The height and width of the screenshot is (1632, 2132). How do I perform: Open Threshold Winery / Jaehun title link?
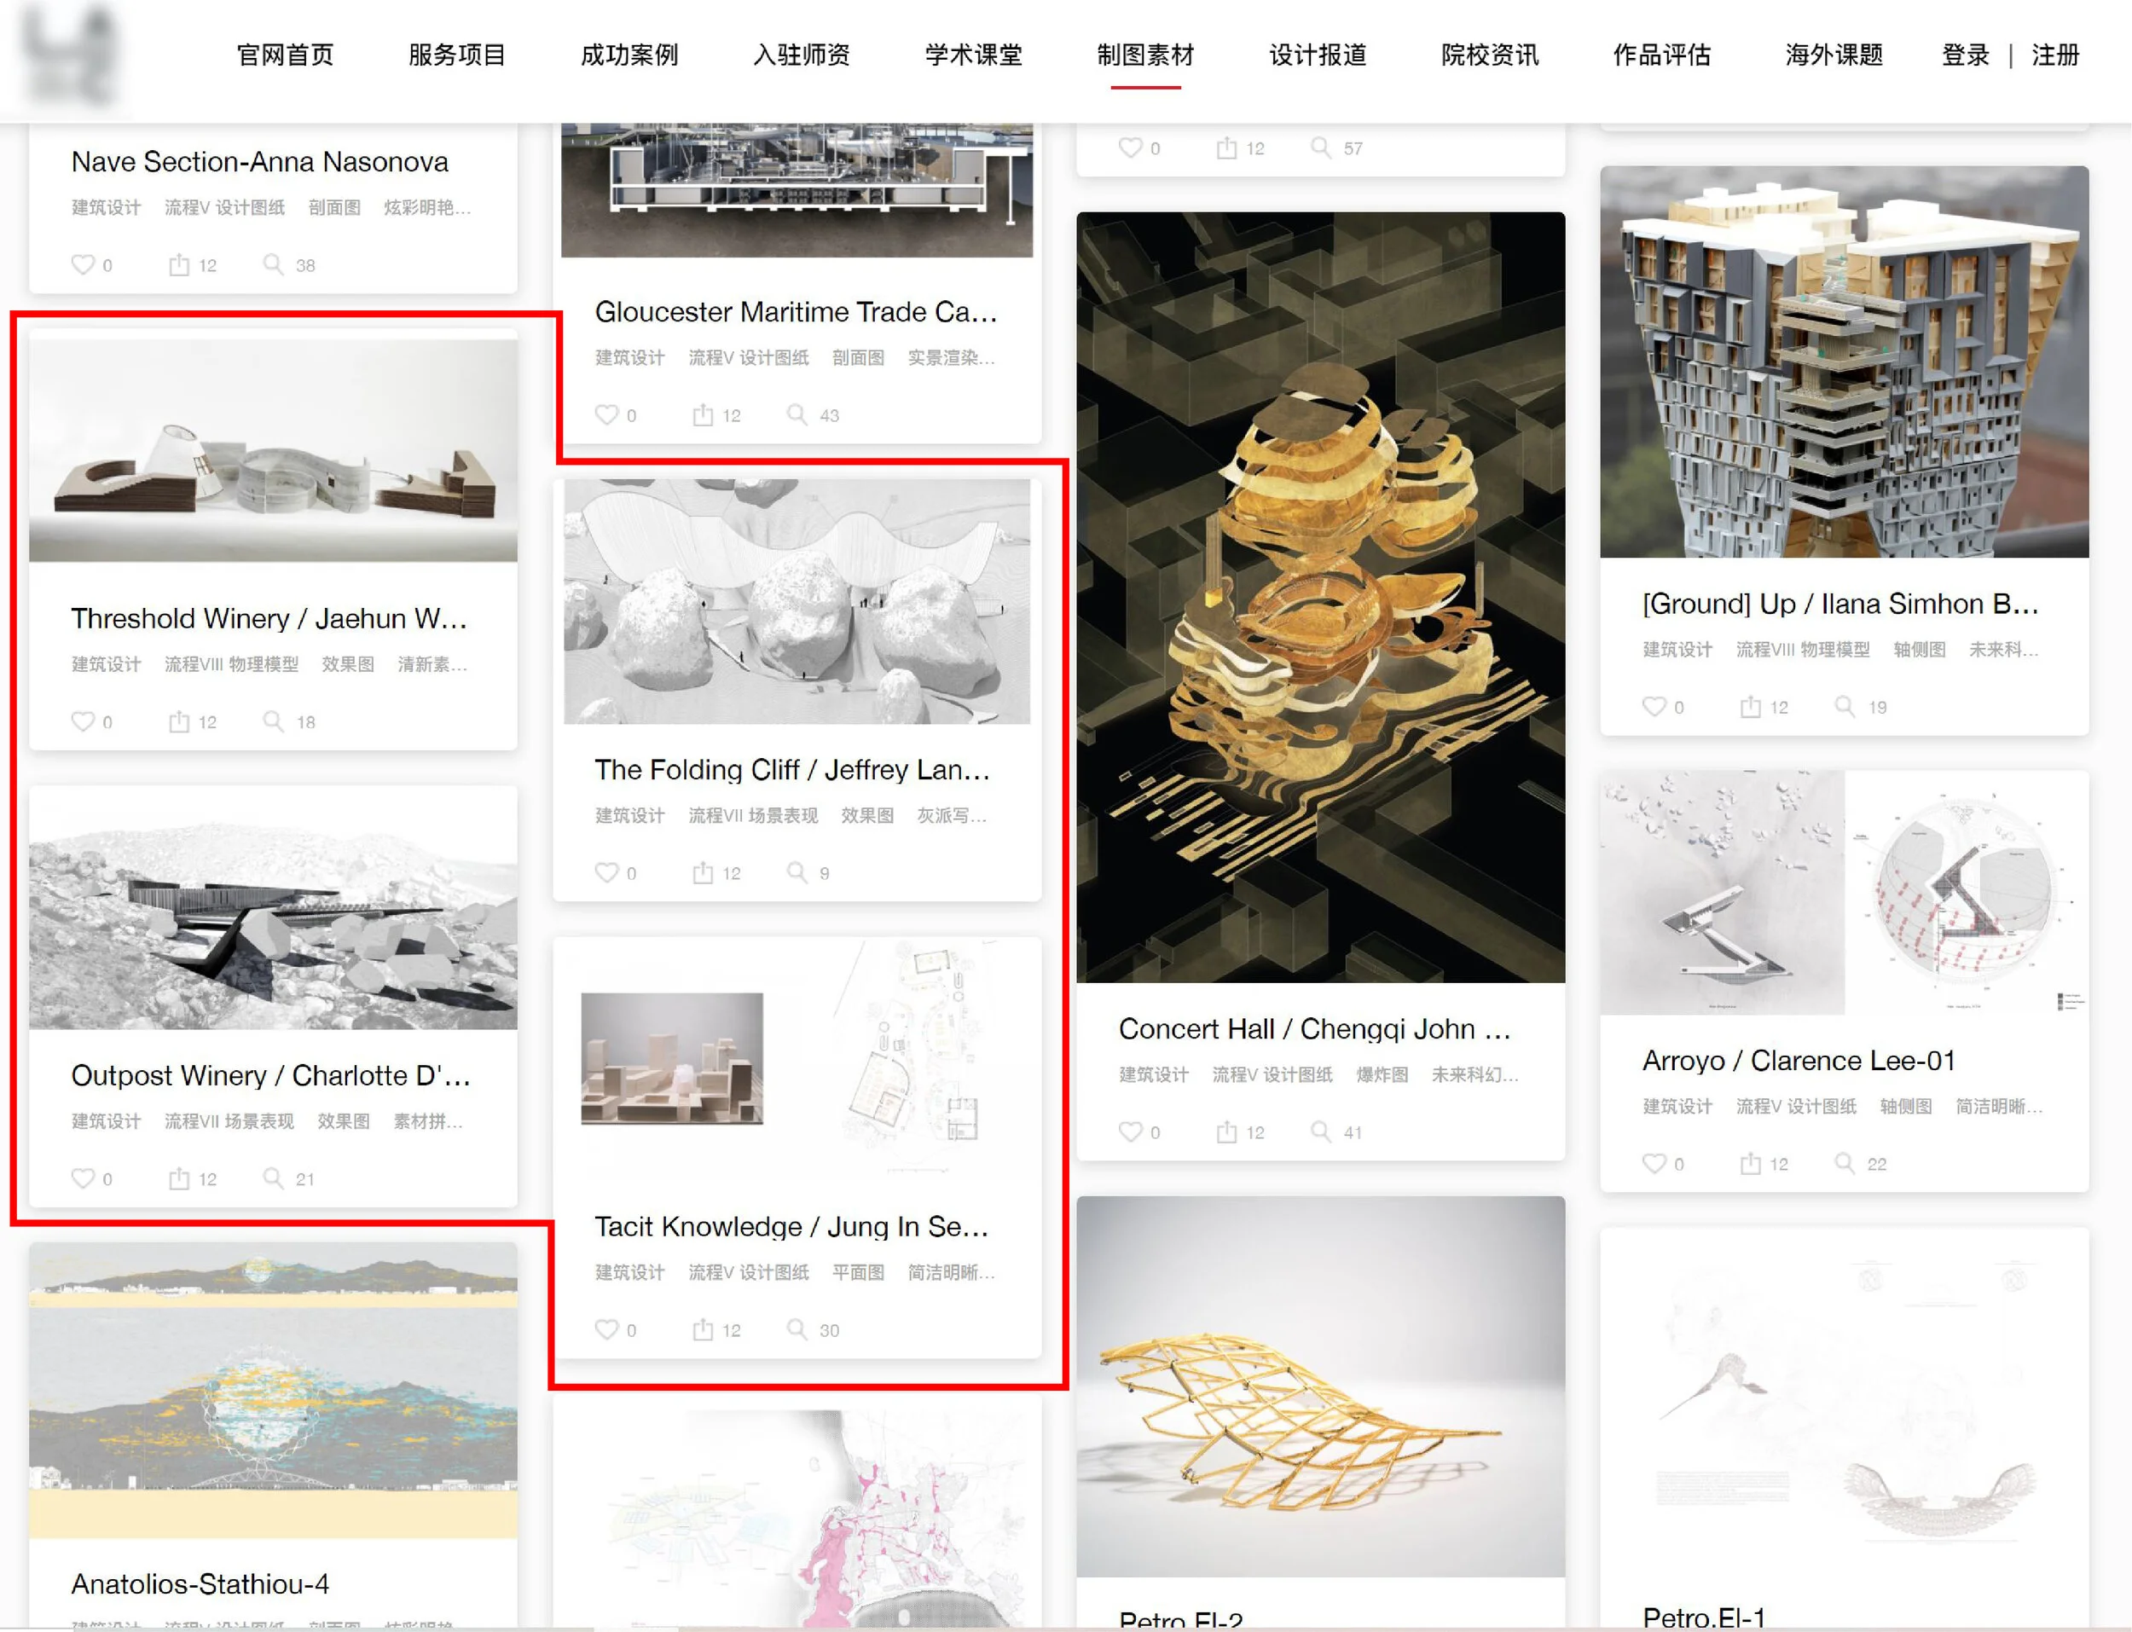[269, 619]
